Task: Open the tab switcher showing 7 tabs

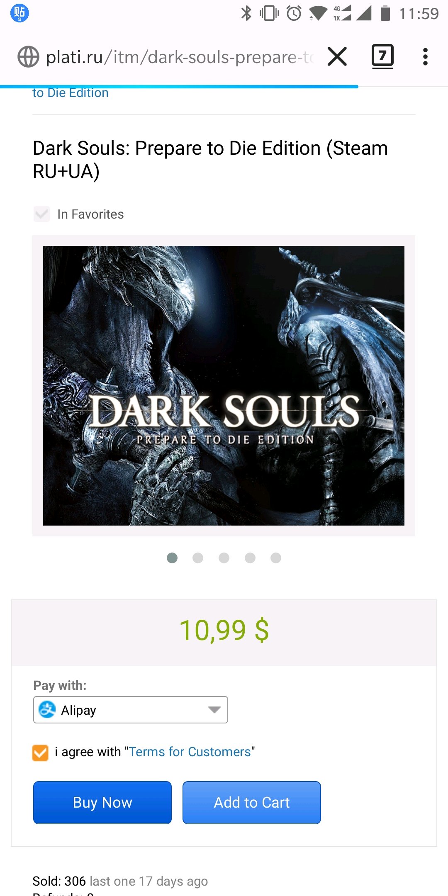Action: click(x=382, y=56)
